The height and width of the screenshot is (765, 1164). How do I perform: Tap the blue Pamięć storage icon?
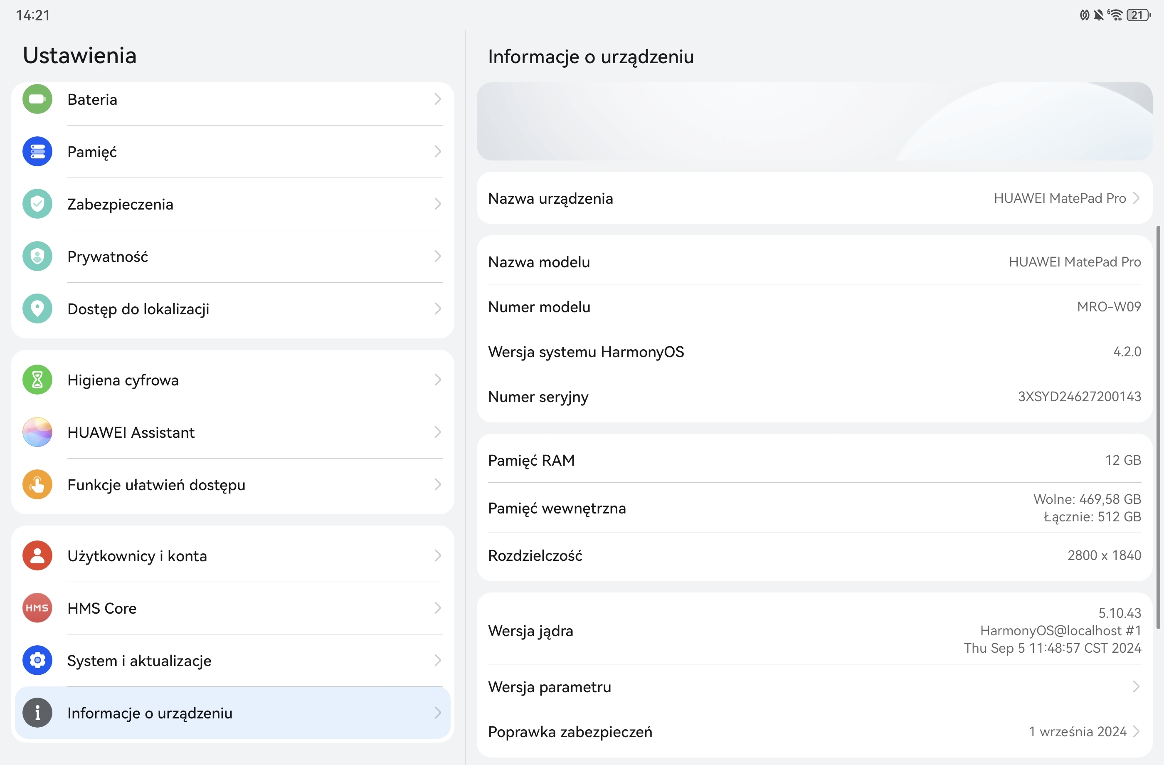(37, 152)
